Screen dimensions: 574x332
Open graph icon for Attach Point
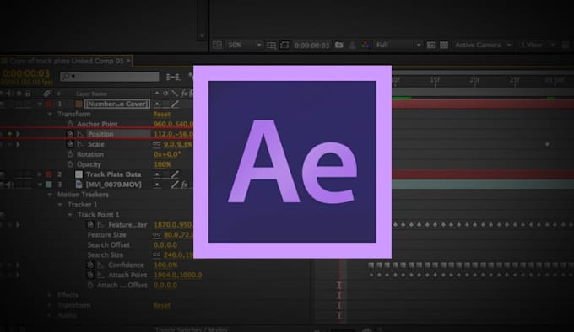[x=100, y=275]
